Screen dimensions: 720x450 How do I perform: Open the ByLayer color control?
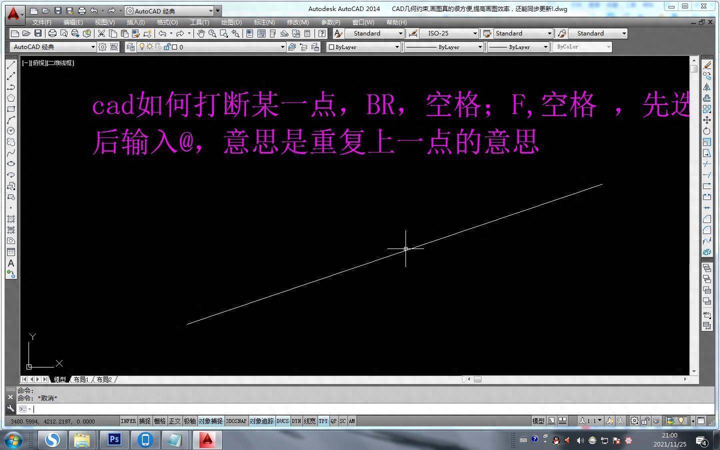[x=364, y=47]
